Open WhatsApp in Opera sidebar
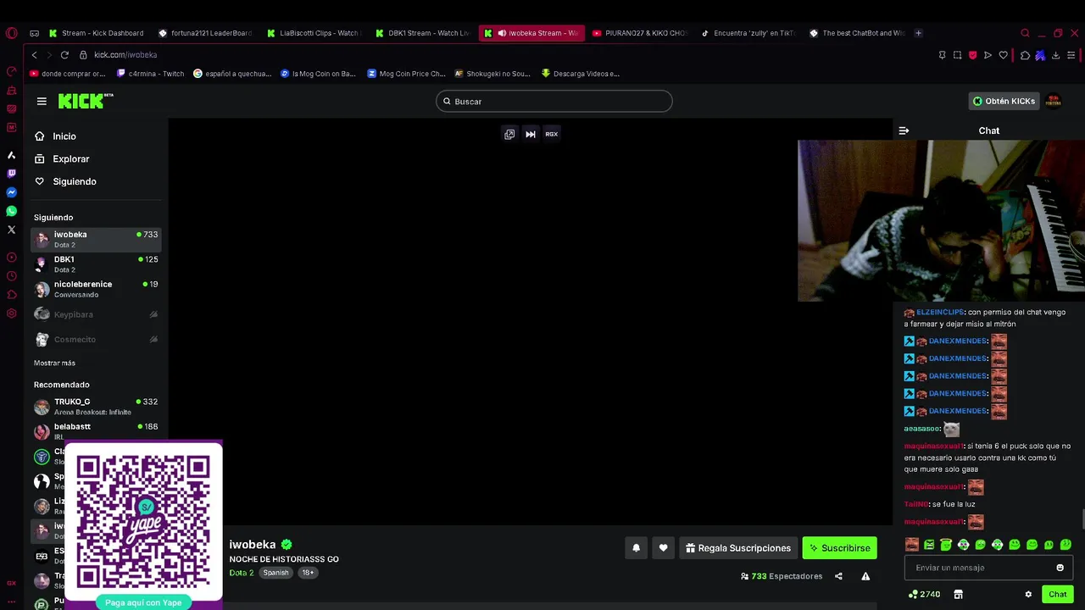The width and height of the screenshot is (1085, 610). pos(11,211)
